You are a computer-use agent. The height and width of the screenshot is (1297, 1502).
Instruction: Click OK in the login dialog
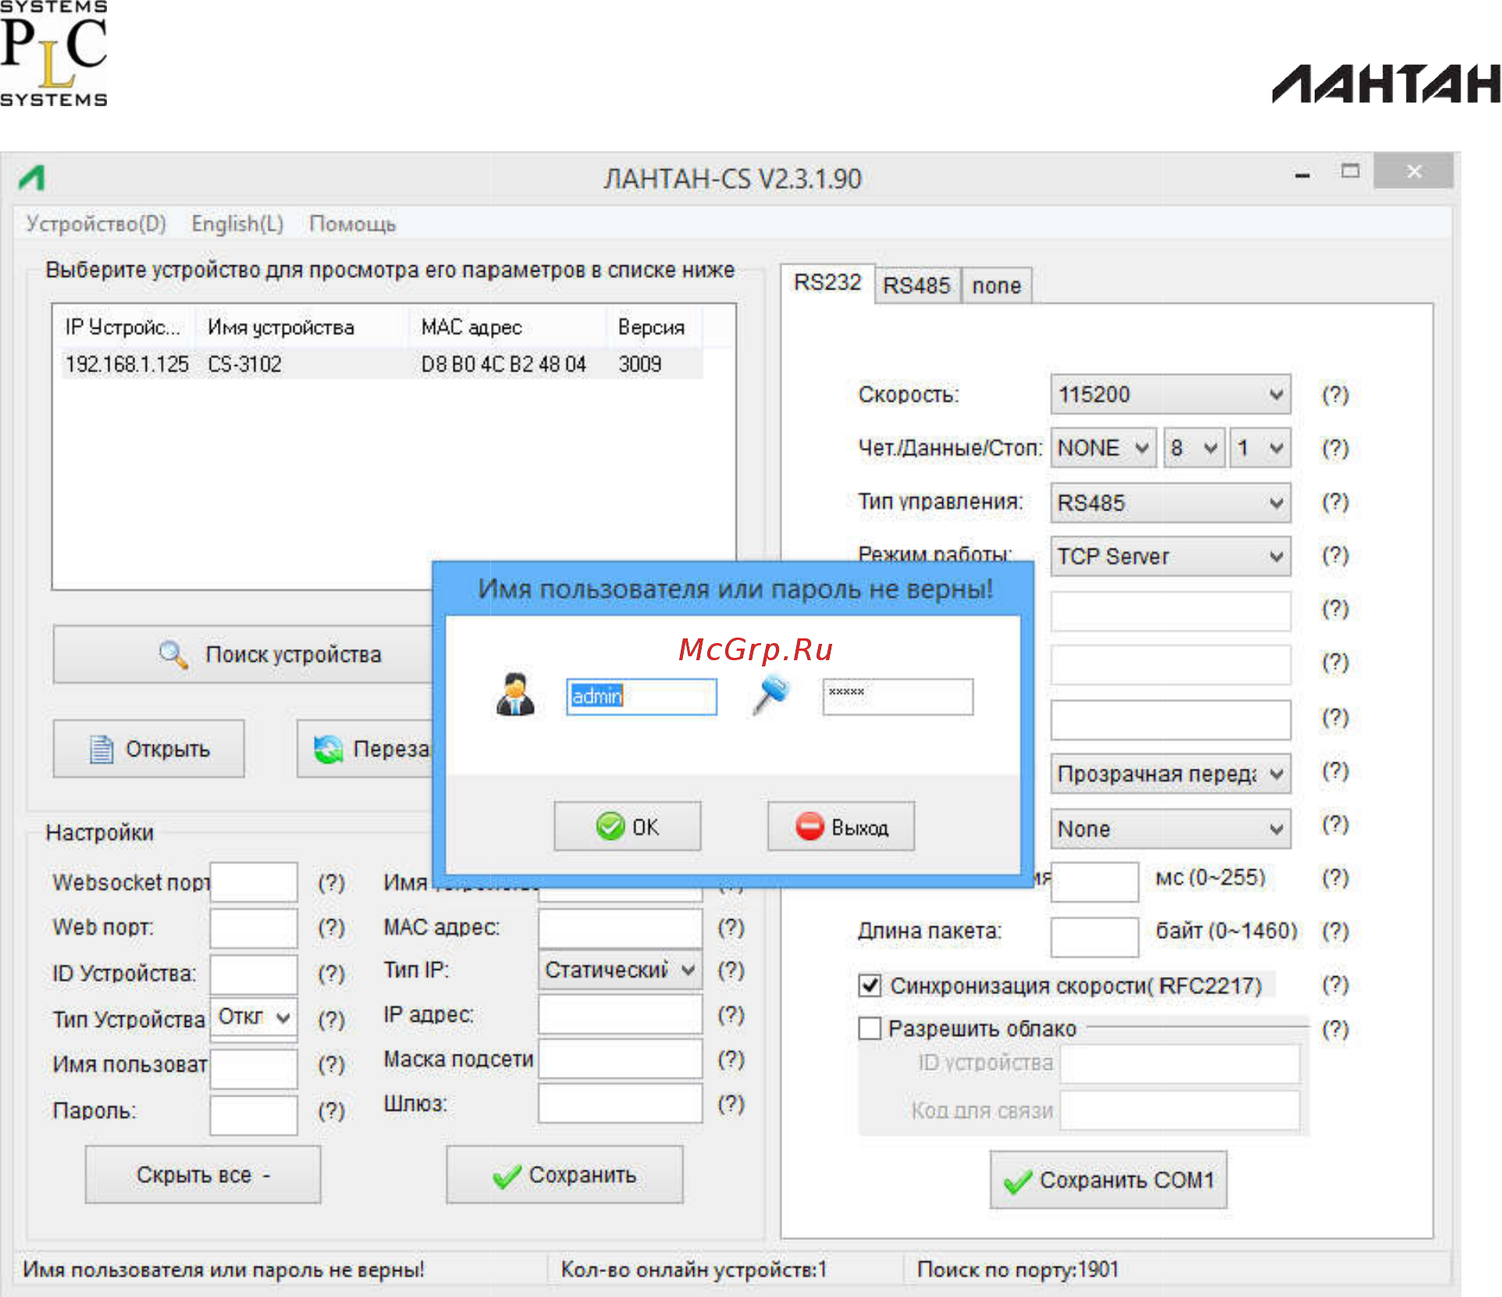point(628,826)
